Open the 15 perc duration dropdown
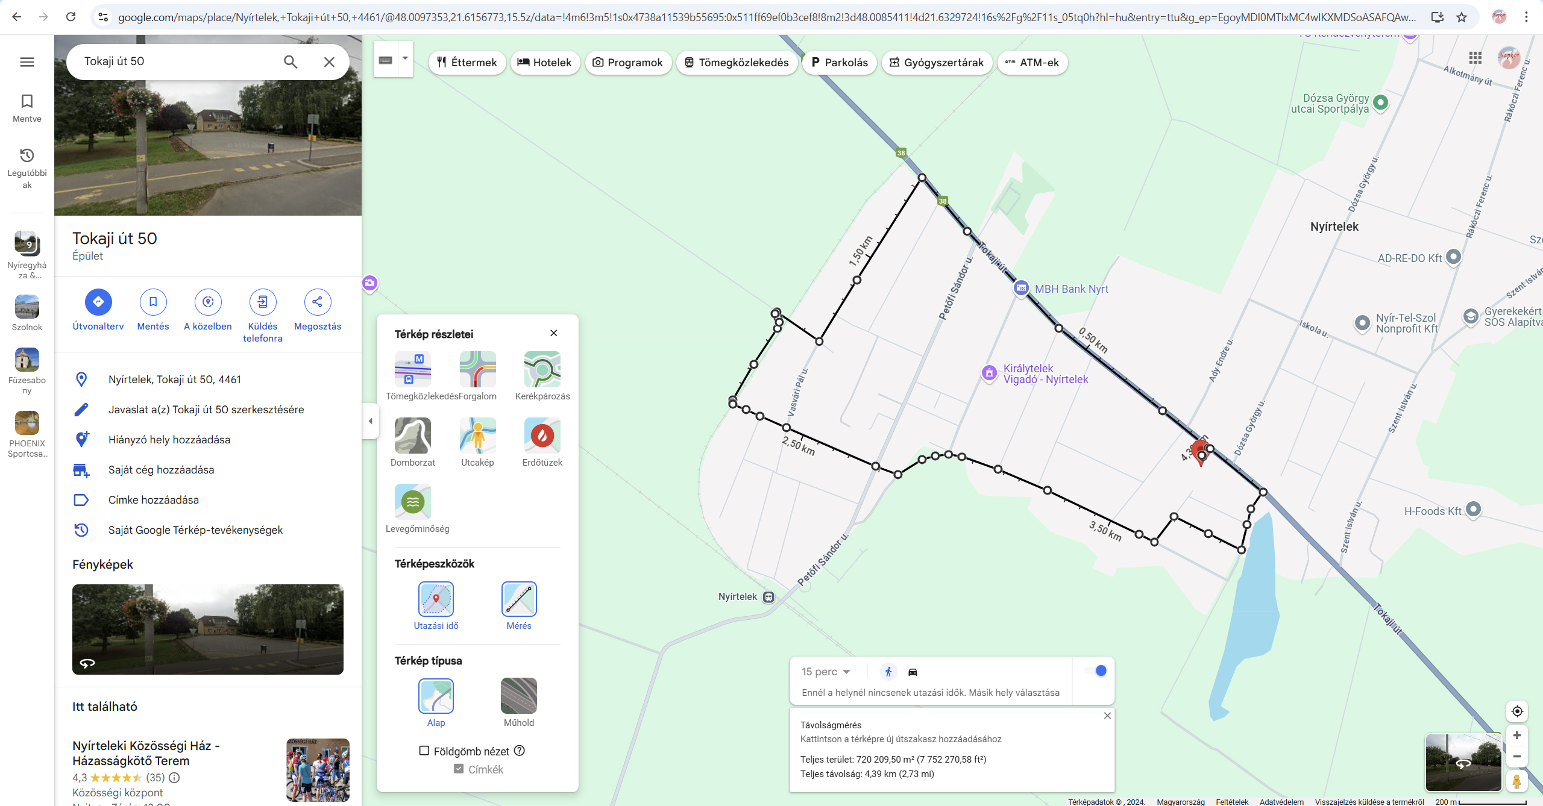Viewport: 1543px width, 806px height. coord(826,672)
